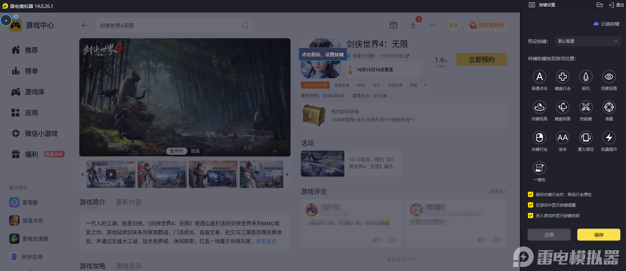Select the 连击 combo AA icon
The height and width of the screenshot is (271, 626).
click(563, 137)
